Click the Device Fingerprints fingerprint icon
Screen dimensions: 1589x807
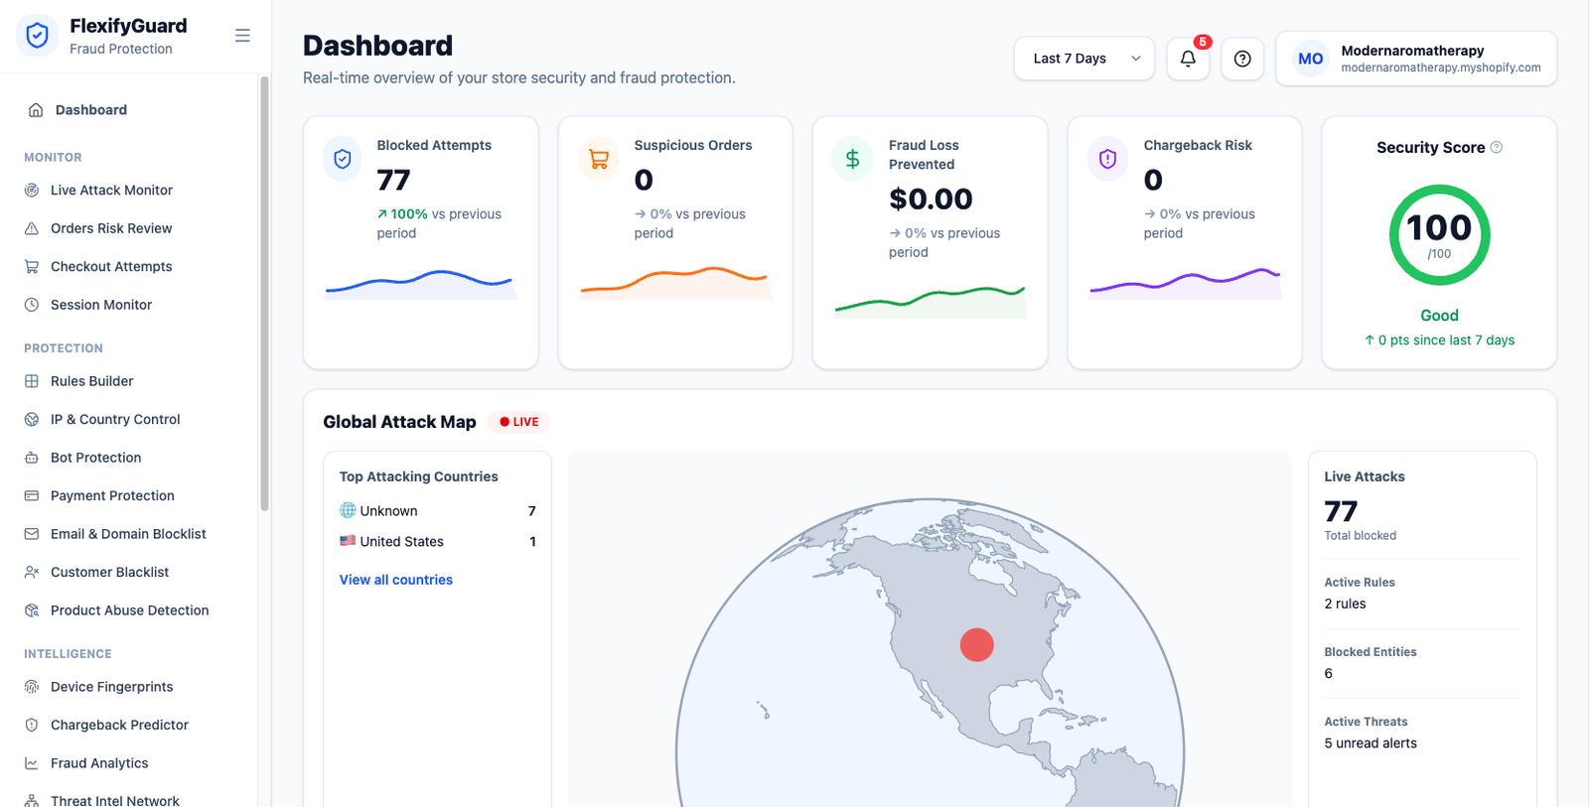[x=32, y=687]
